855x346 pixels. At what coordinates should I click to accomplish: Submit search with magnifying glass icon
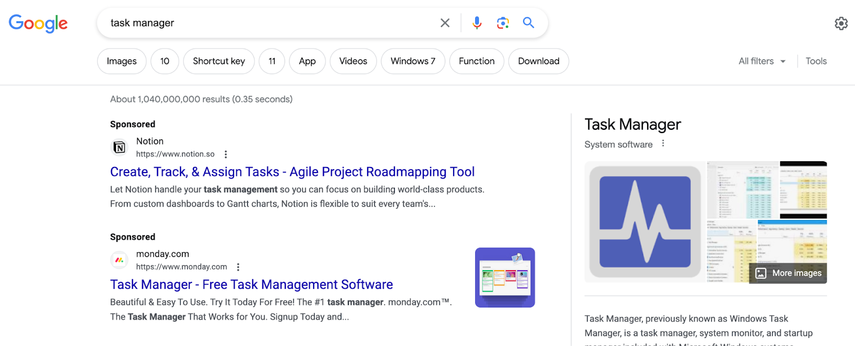point(528,23)
